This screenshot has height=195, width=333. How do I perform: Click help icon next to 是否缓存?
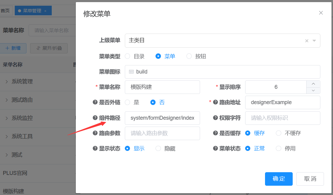[215, 133]
